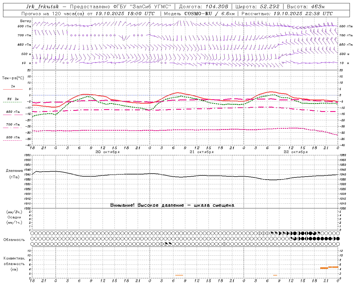Click the long orange convective cloud bar at far right

pos(333,267)
